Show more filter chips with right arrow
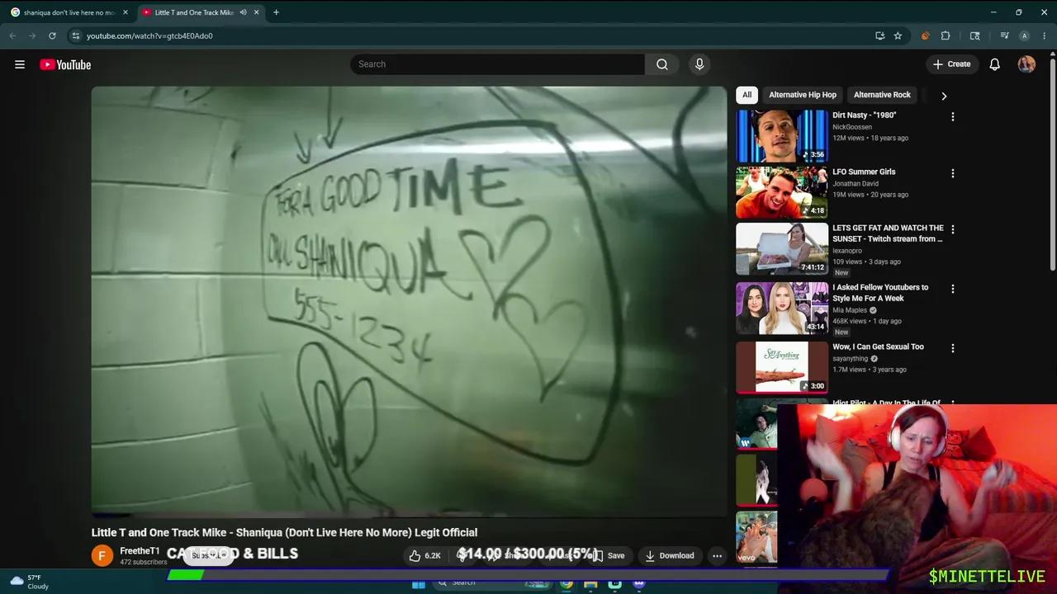The width and height of the screenshot is (1057, 594). click(944, 96)
